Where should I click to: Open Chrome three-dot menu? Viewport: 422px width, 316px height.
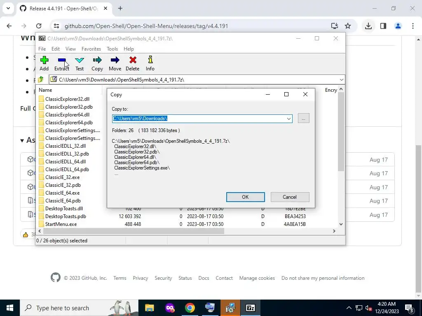tap(413, 26)
